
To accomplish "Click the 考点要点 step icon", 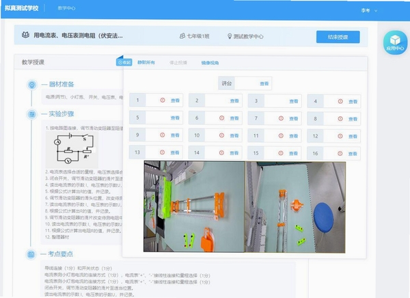I will pyautogui.click(x=31, y=254).
